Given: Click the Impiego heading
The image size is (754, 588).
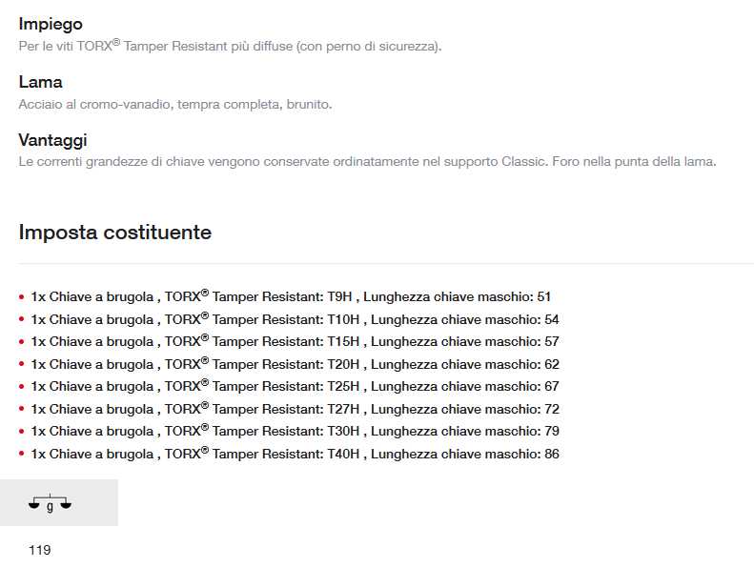Looking at the screenshot, I should pos(51,24).
